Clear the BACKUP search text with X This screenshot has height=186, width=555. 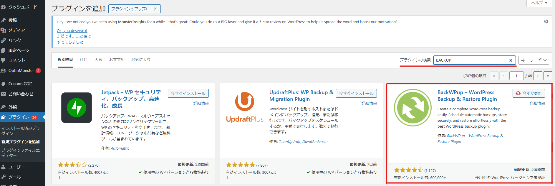point(511,60)
